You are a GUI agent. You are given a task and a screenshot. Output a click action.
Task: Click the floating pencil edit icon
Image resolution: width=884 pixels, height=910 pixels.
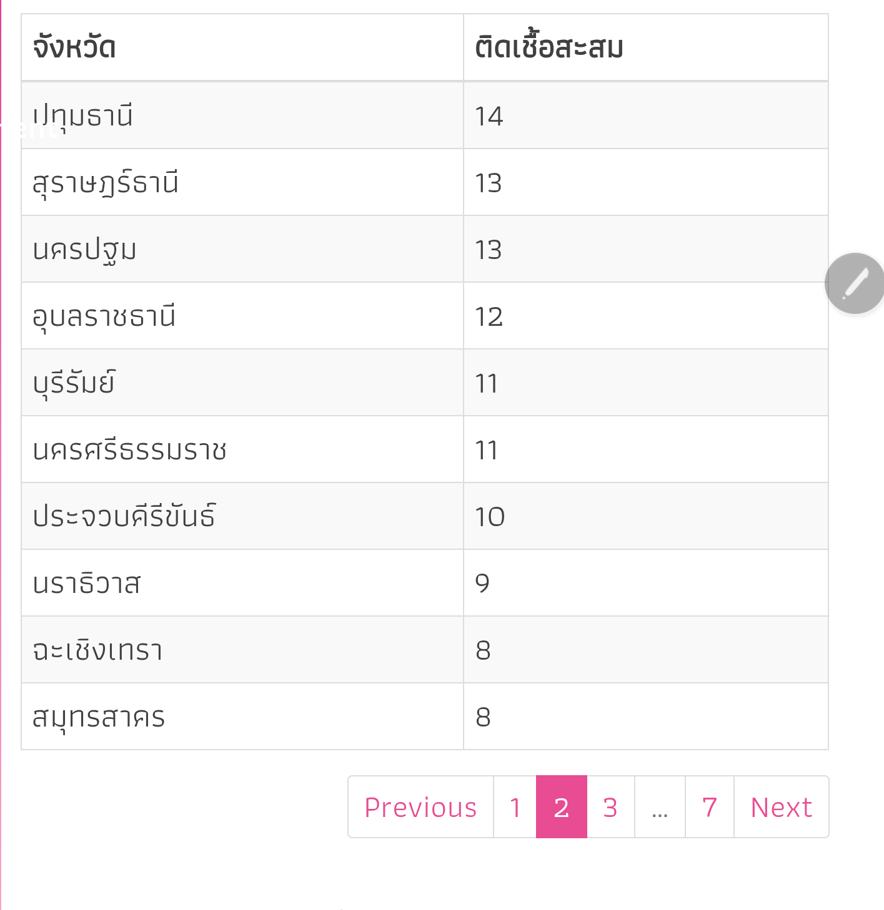pos(855,283)
